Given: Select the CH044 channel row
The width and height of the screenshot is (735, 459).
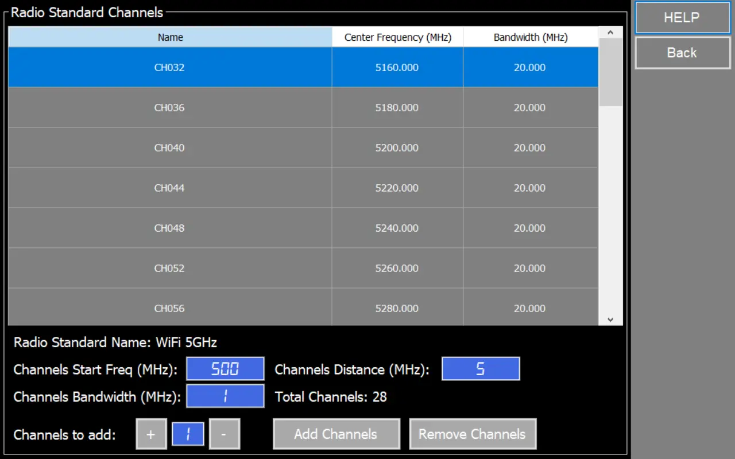Looking at the screenshot, I should (x=169, y=188).
